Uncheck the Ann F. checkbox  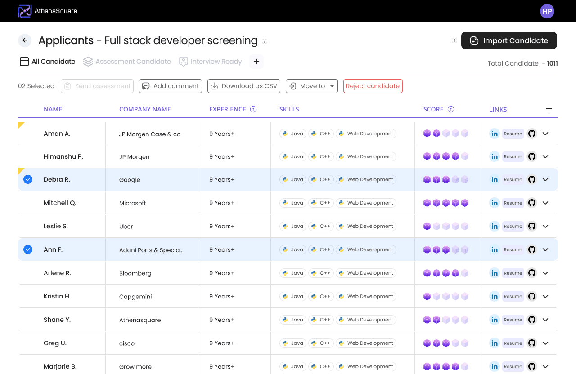pos(28,249)
